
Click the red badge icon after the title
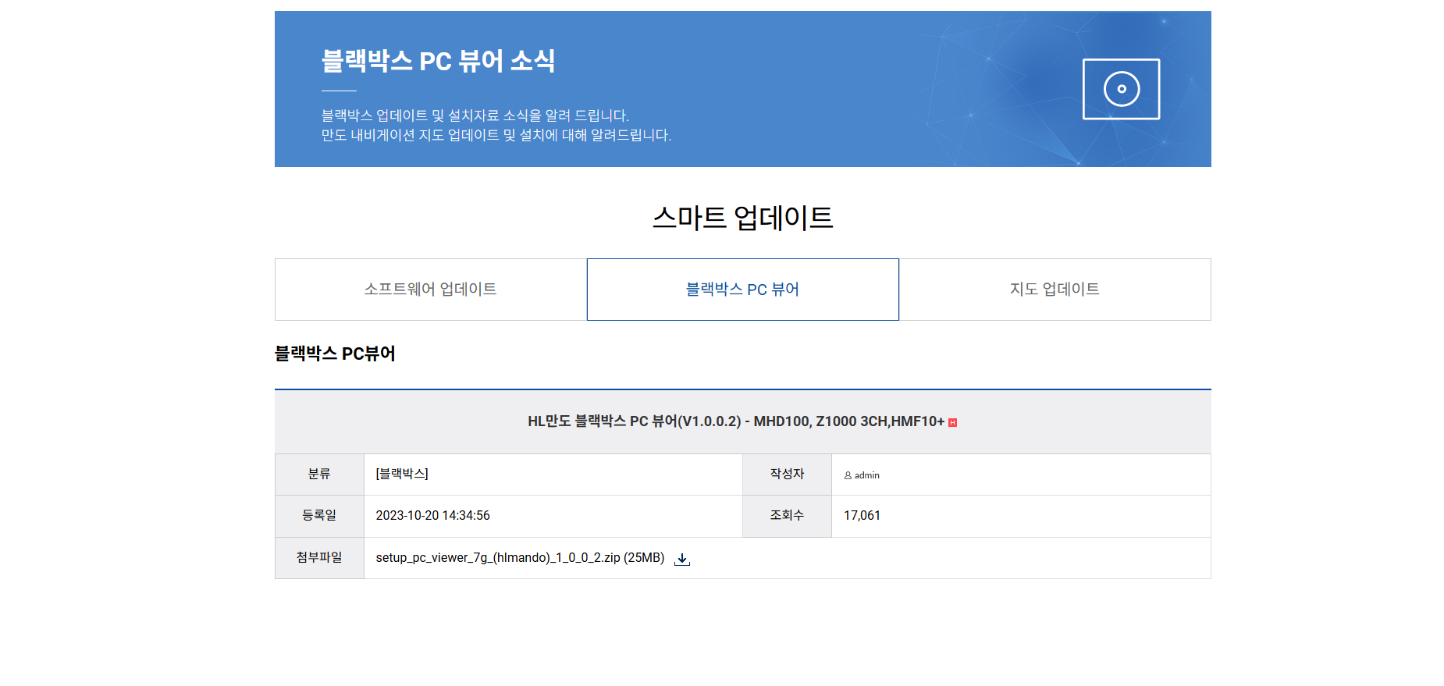pyautogui.click(x=952, y=422)
